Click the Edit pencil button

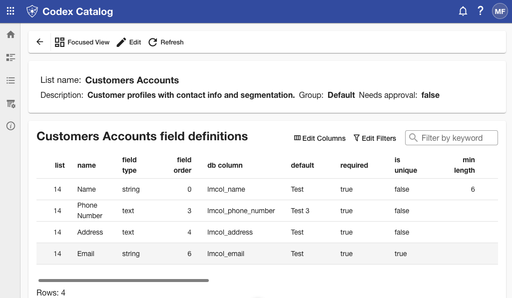pyautogui.click(x=129, y=42)
